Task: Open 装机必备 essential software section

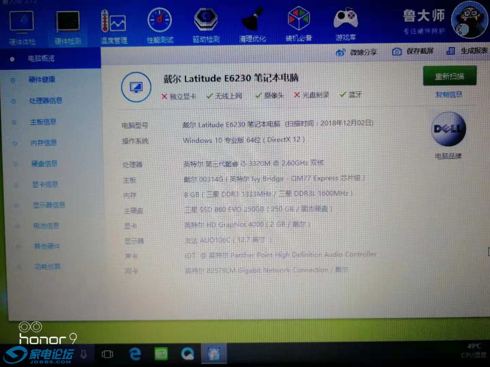Action: (299, 24)
